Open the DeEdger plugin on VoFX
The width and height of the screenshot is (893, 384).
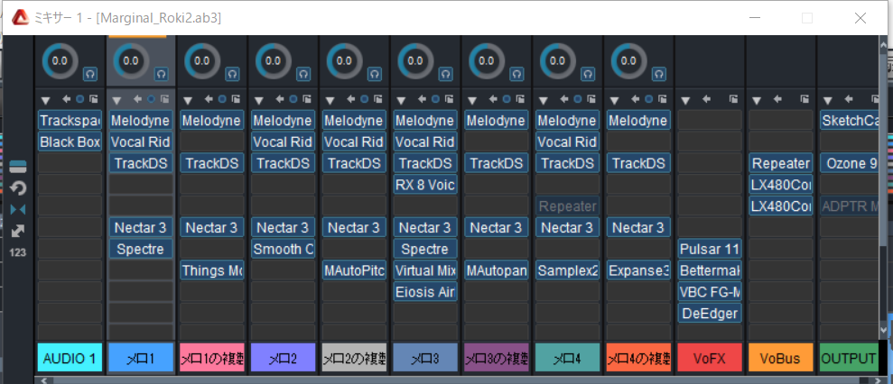coord(710,314)
